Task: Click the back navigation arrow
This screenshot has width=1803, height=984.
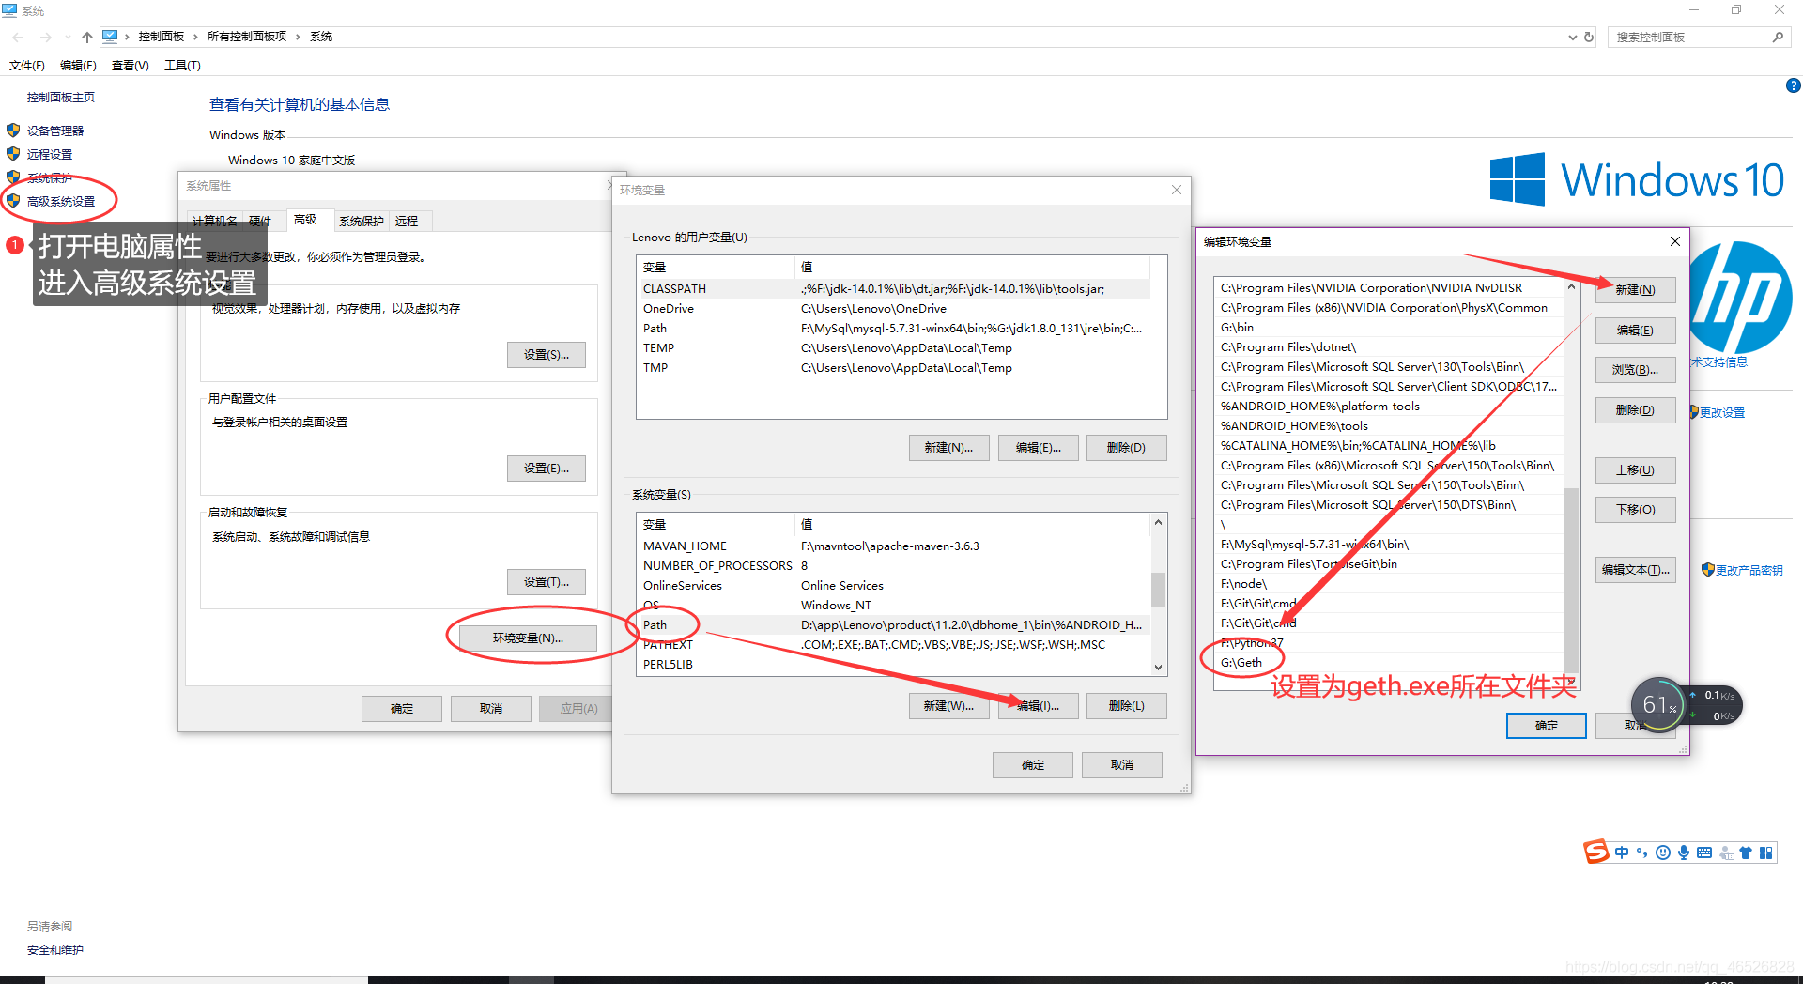Action: coord(18,38)
